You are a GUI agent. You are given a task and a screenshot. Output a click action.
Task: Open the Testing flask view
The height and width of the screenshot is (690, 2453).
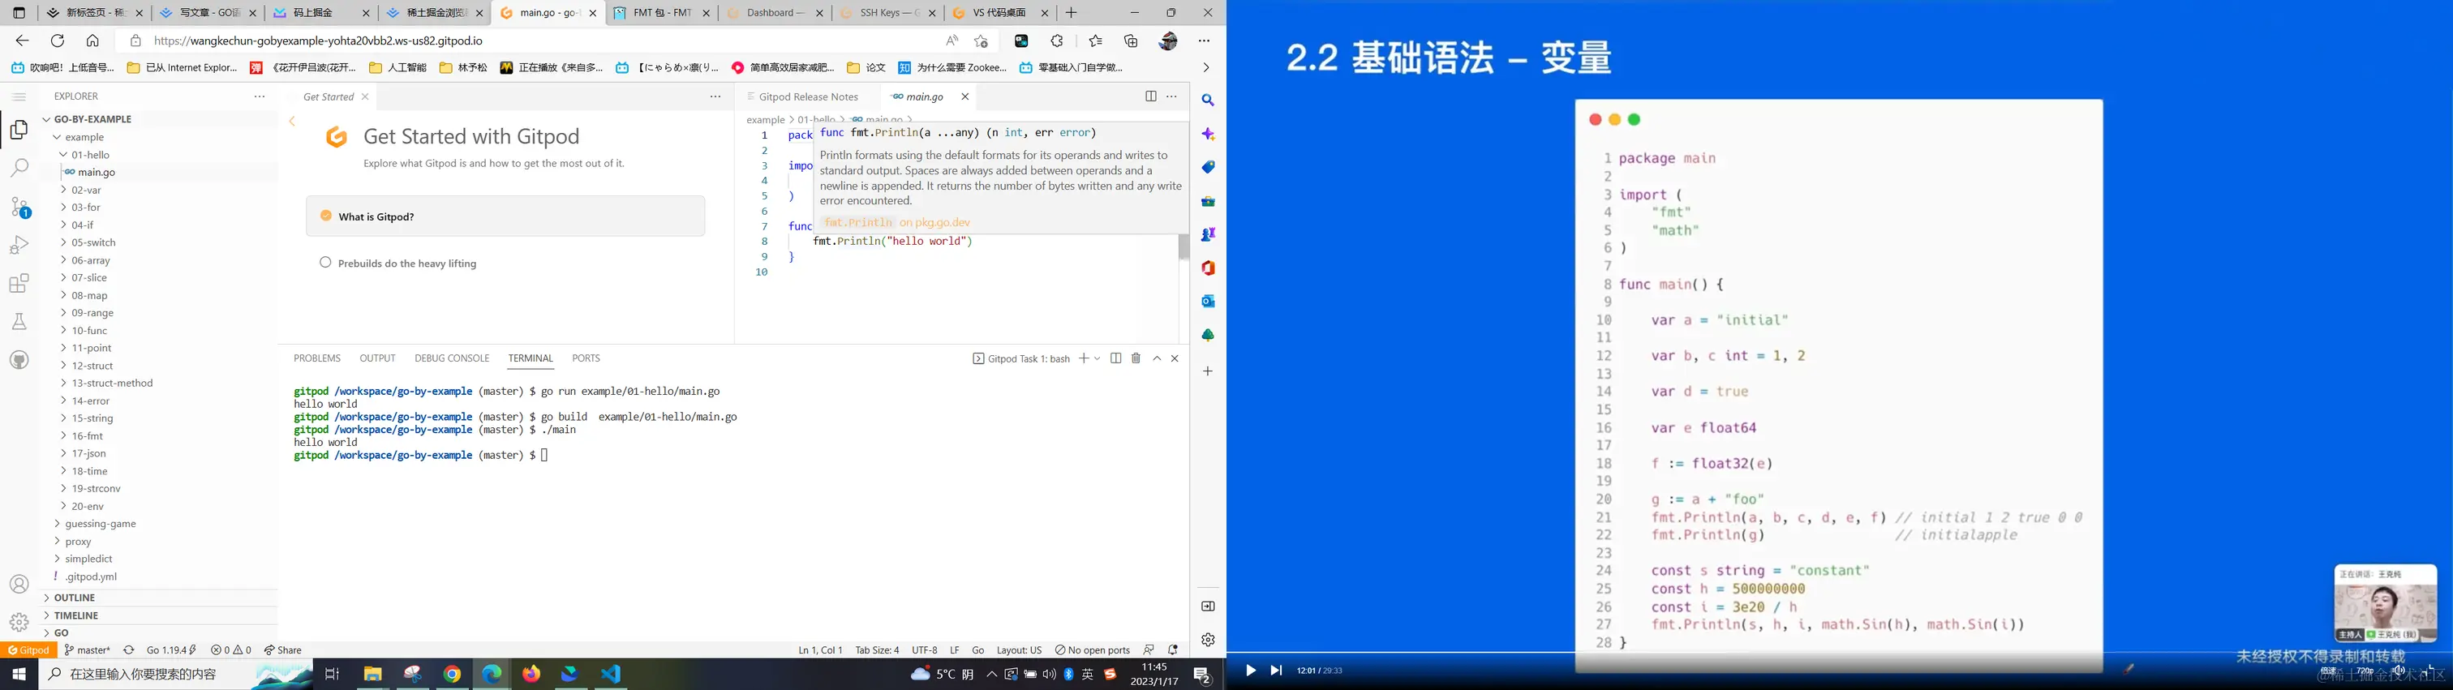point(19,322)
